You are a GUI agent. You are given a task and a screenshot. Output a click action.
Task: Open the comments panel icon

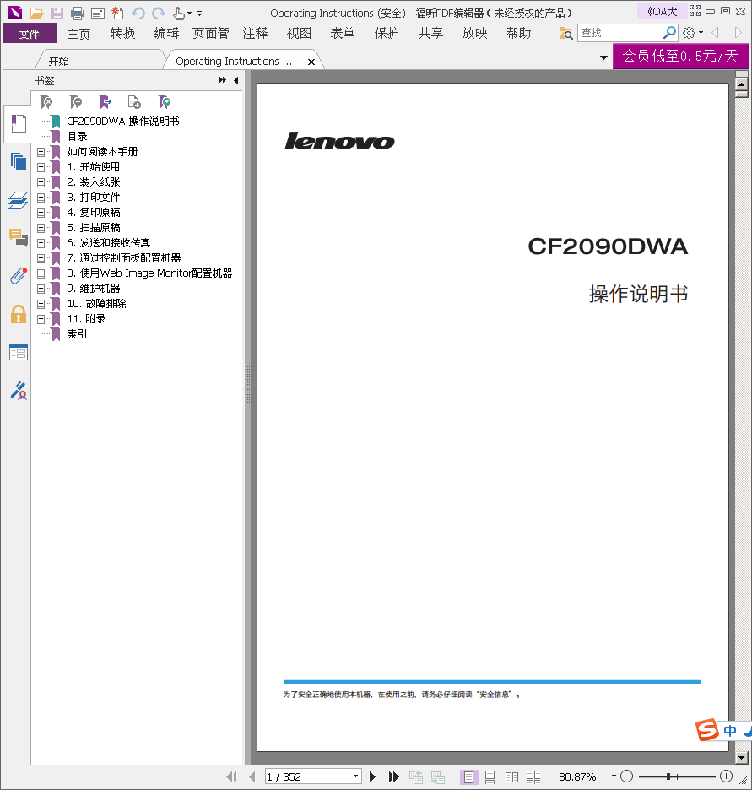coord(19,237)
